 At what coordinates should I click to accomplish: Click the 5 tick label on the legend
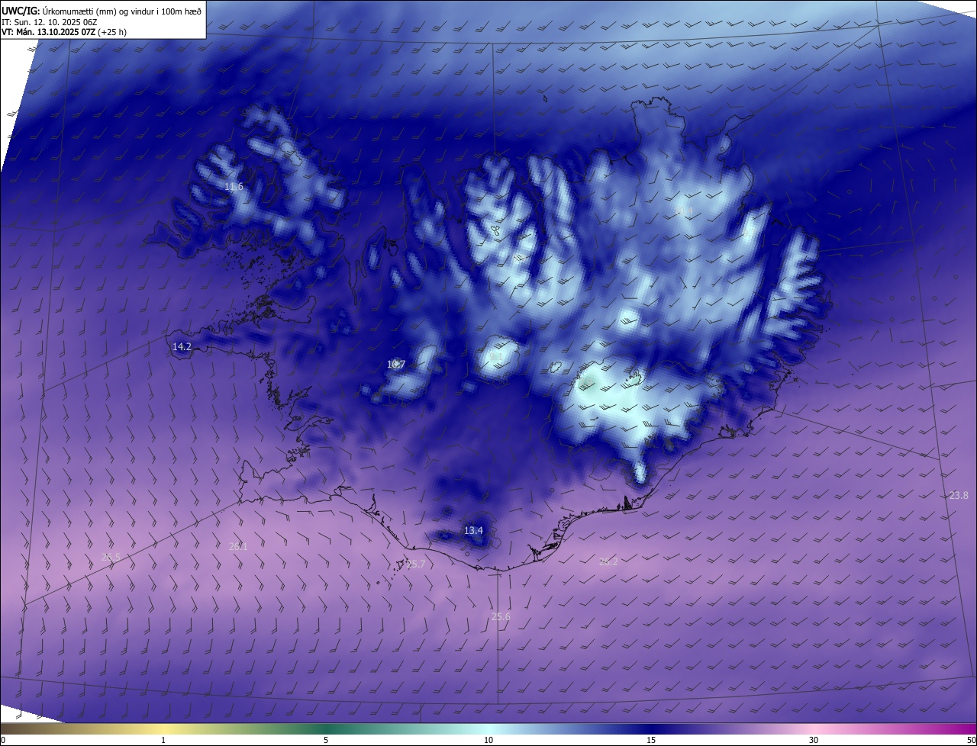326,740
